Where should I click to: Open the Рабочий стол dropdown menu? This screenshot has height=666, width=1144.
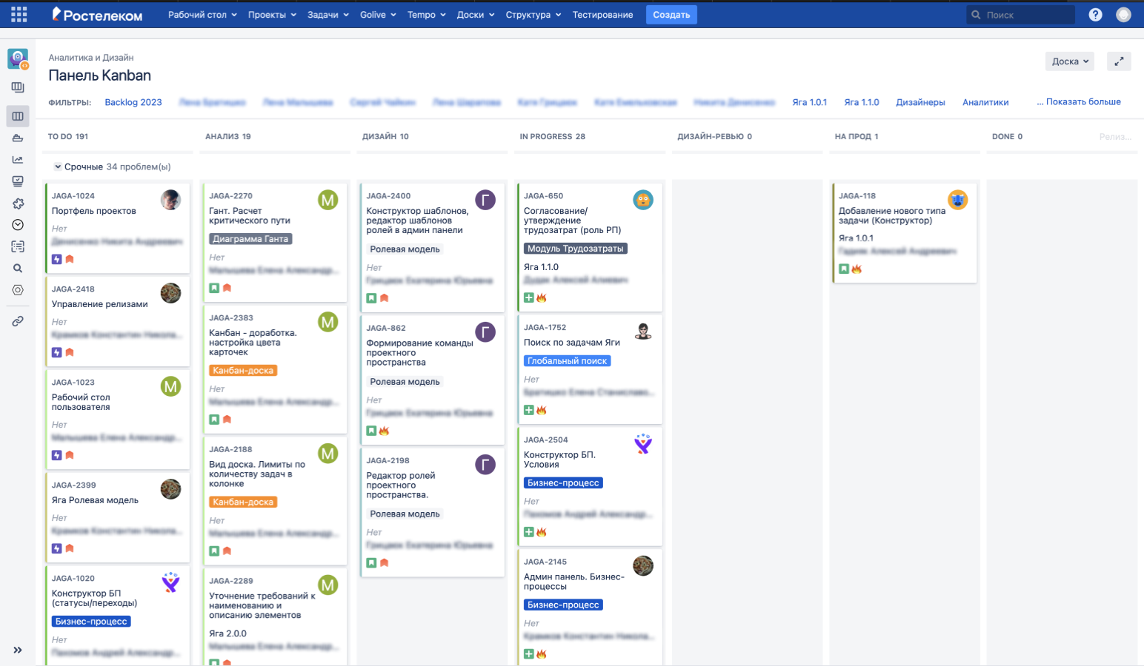202,15
